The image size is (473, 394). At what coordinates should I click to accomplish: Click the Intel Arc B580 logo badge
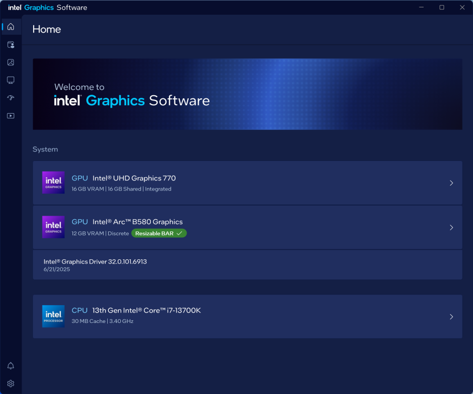pyautogui.click(x=54, y=227)
